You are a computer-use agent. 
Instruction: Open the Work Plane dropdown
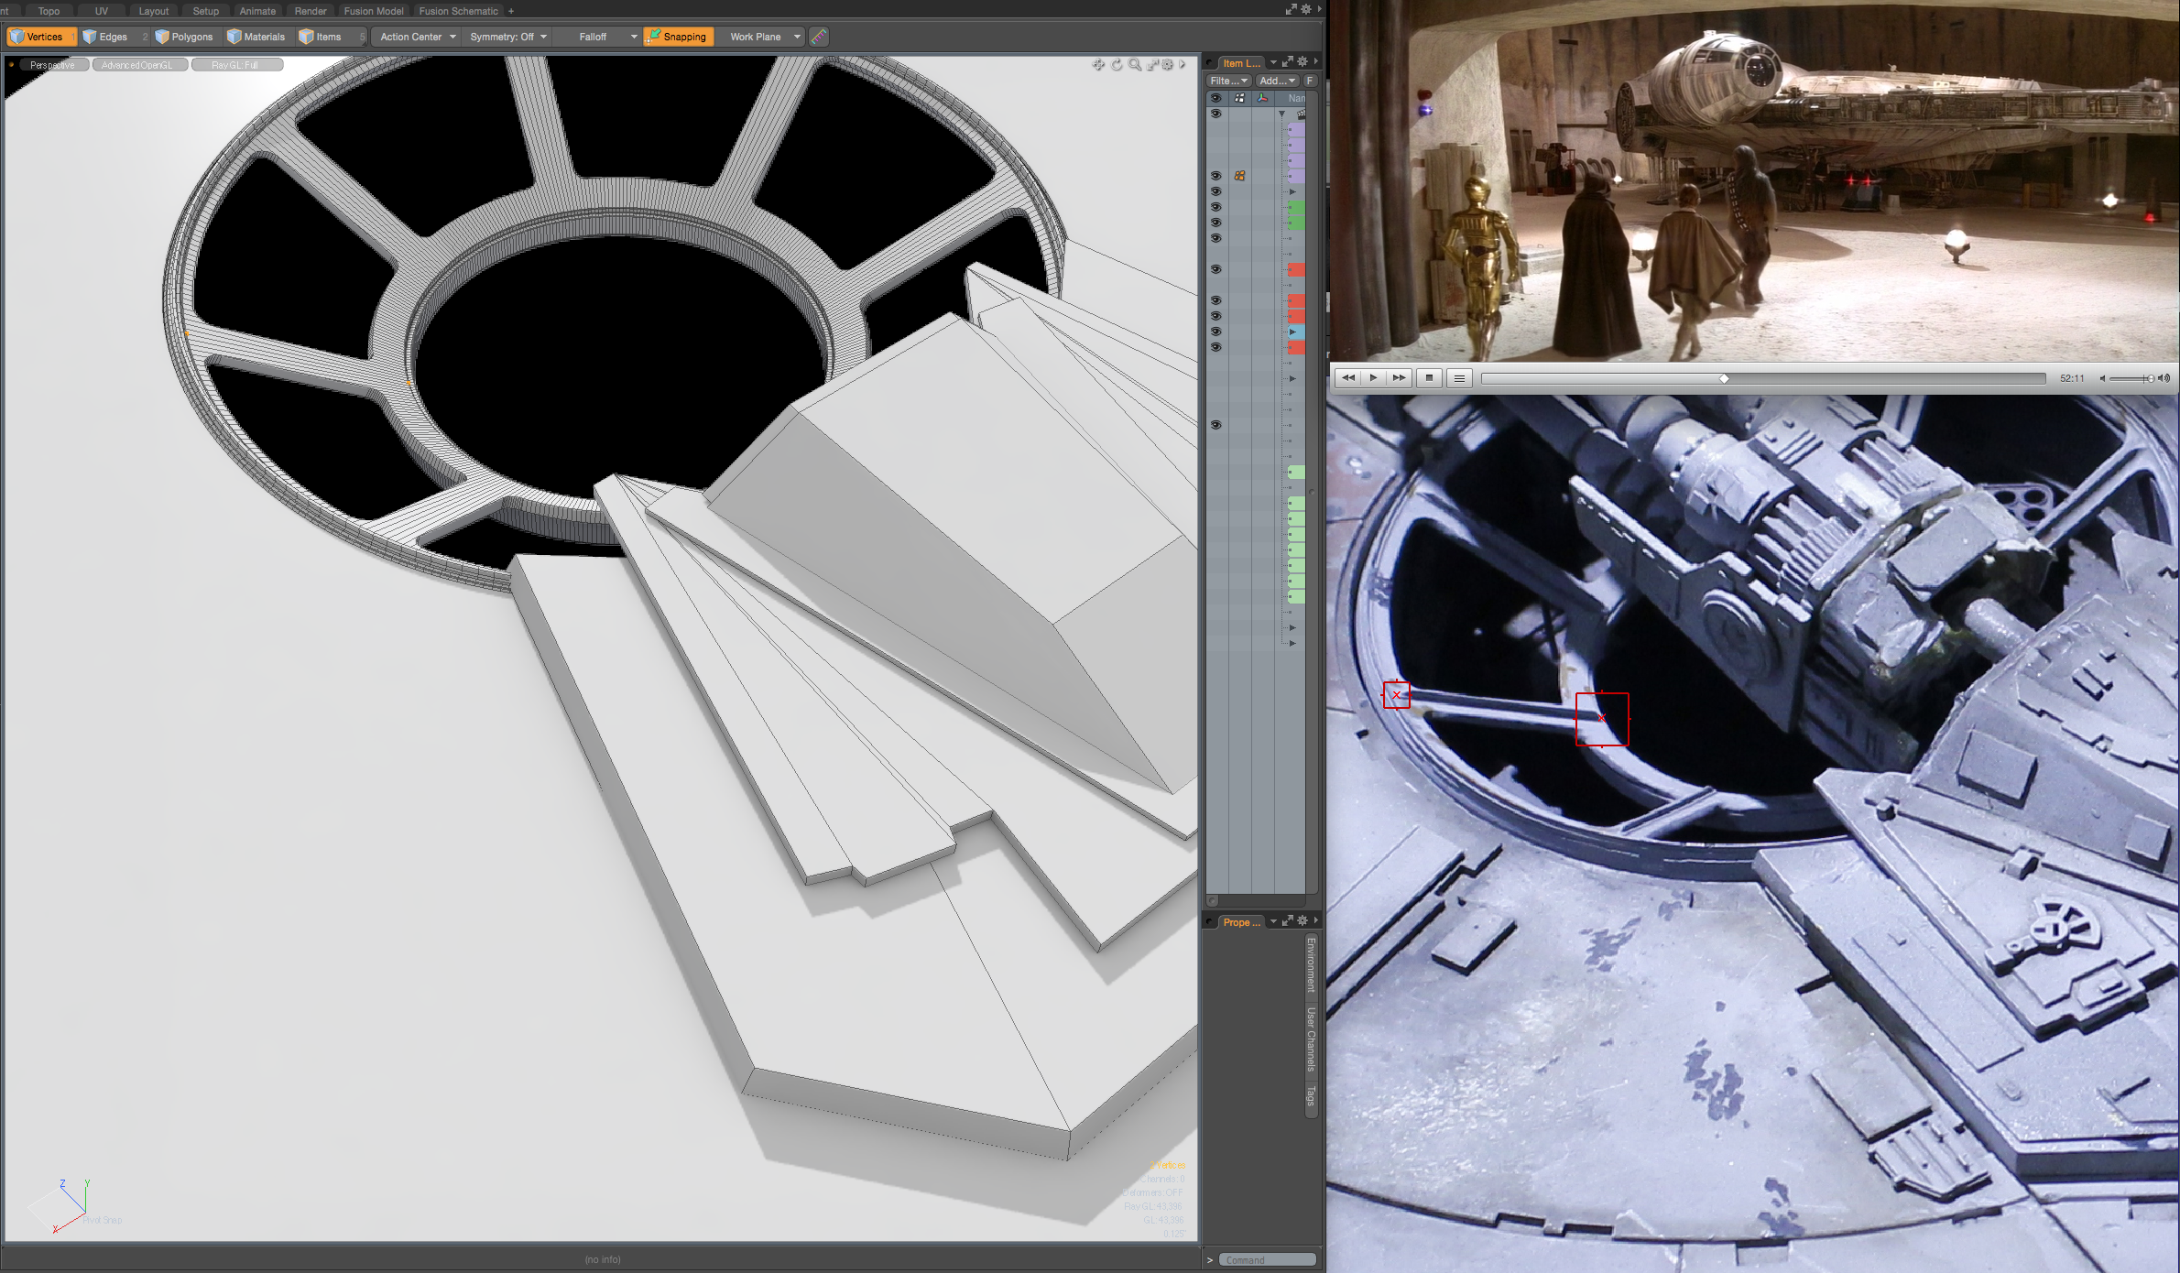[x=762, y=37]
